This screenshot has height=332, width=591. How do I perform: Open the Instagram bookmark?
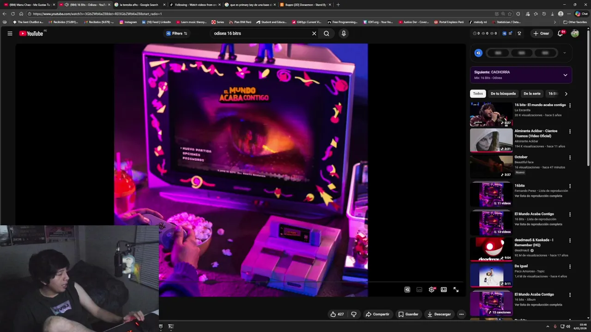[x=128, y=22]
